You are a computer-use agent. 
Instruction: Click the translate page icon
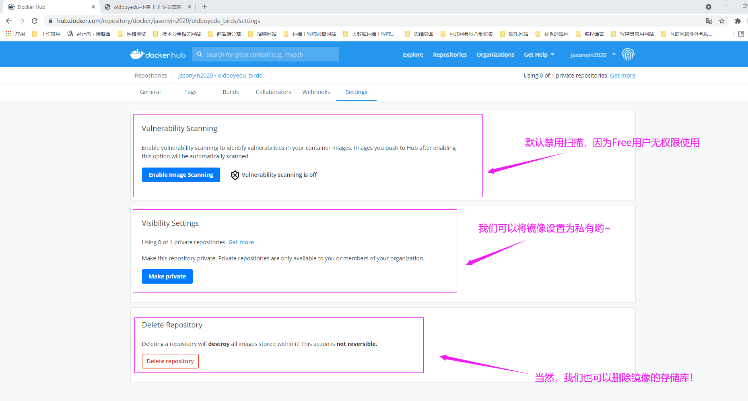click(x=709, y=21)
